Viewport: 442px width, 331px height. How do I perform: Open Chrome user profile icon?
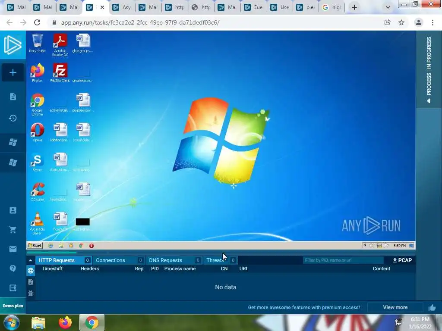click(419, 22)
